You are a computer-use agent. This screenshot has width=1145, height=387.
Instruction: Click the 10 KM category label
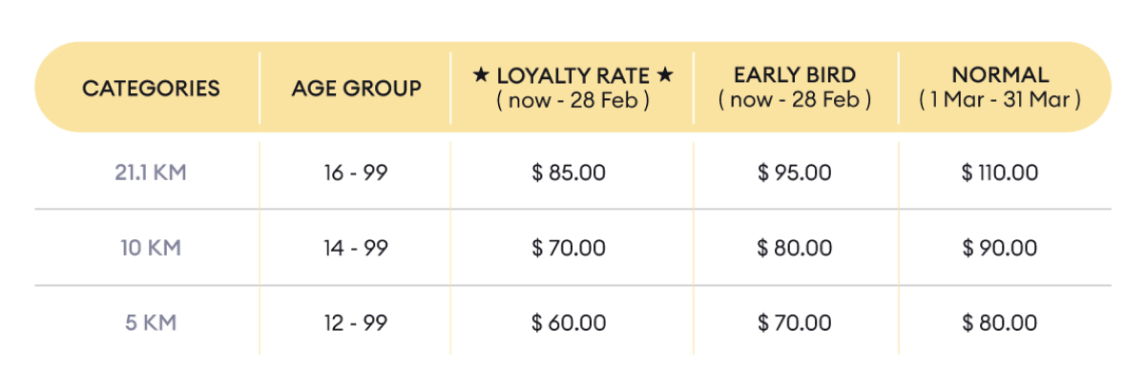(151, 248)
